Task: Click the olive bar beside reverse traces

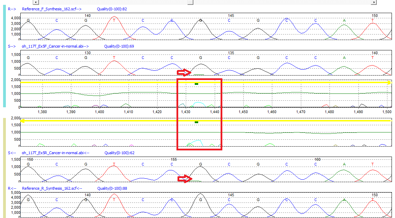Action: [x=4, y=168]
